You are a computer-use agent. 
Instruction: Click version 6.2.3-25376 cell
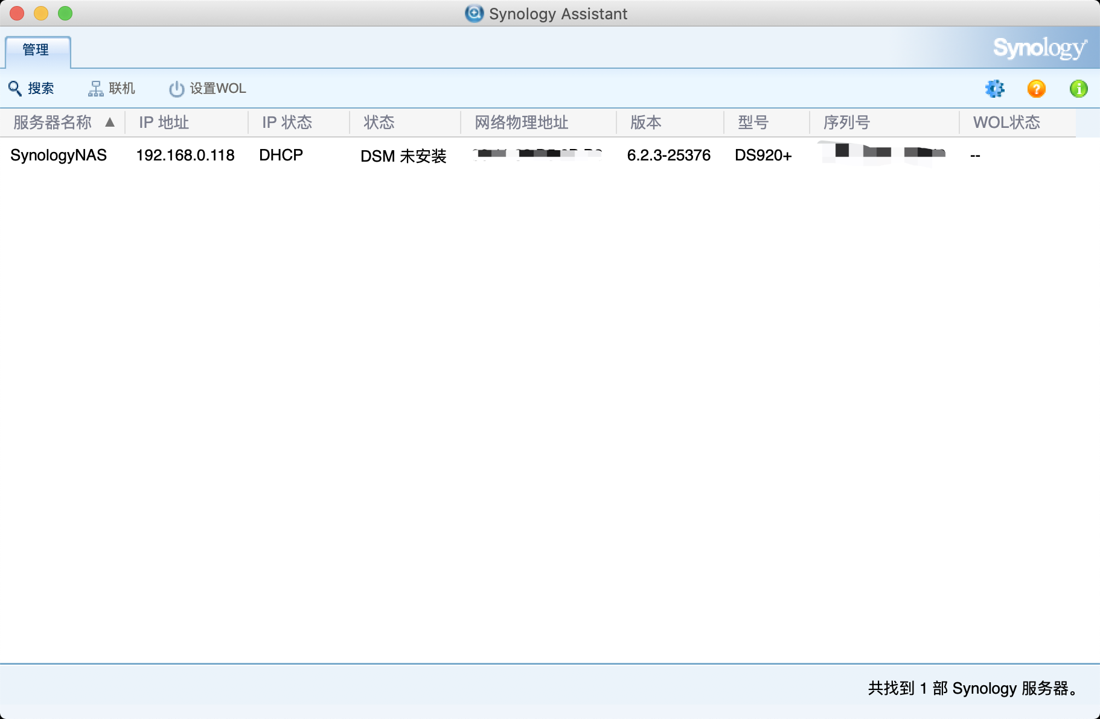pos(669,156)
